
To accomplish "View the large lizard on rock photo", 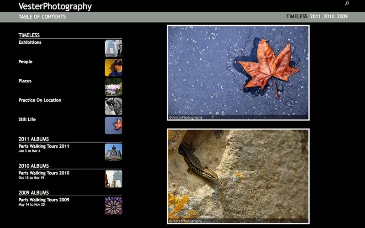I will 238,176.
